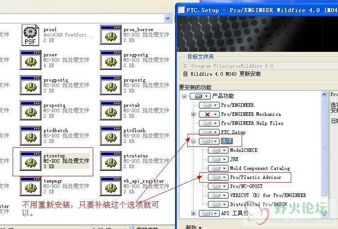Collapse the 产品功能 tree node
Image resolution: width=338 pixels, height=229 pixels.
(x=184, y=96)
